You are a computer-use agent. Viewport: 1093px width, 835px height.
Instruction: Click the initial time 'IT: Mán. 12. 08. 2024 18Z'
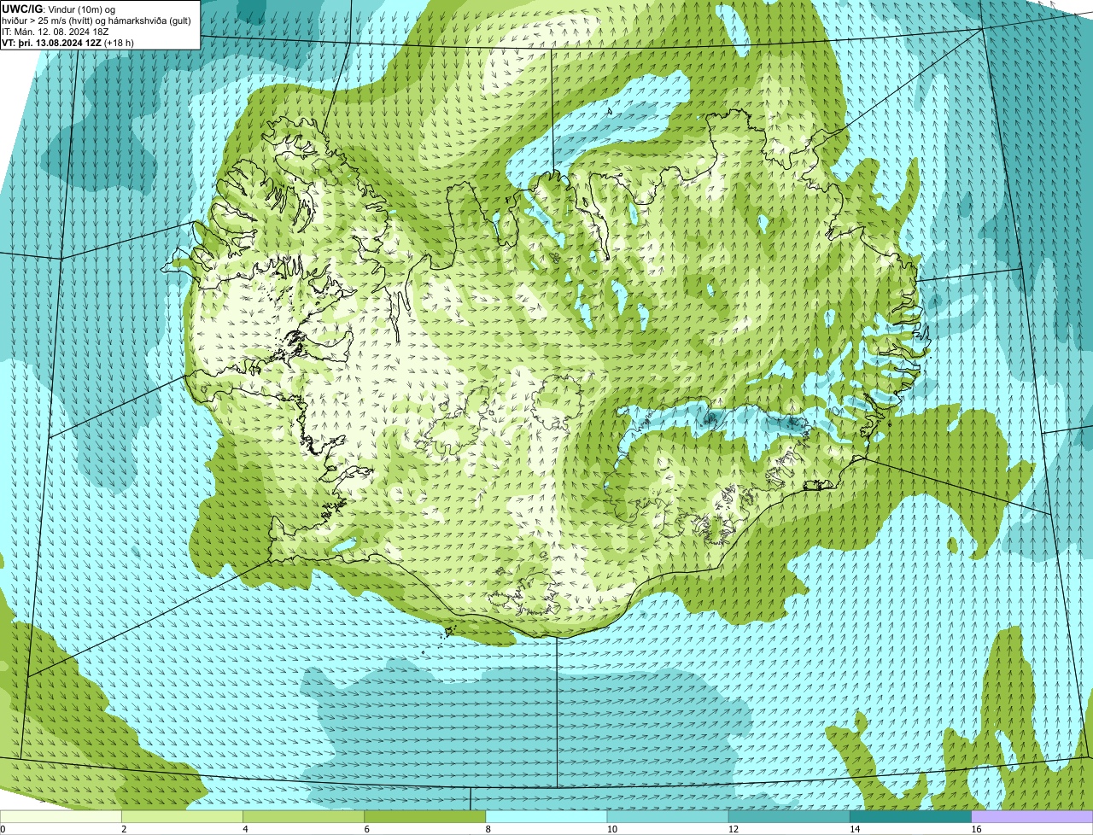pyautogui.click(x=56, y=31)
